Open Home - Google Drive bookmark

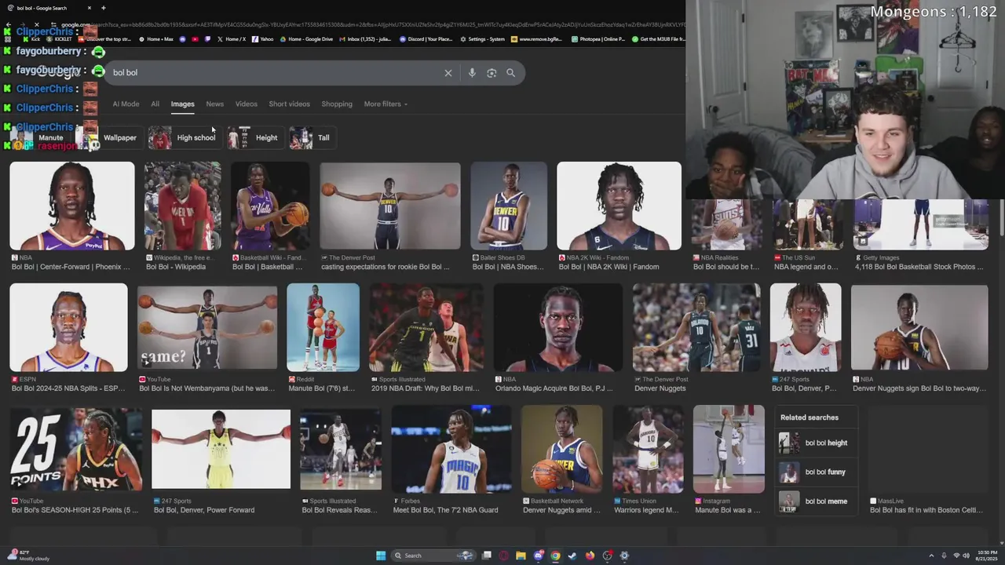306,39
